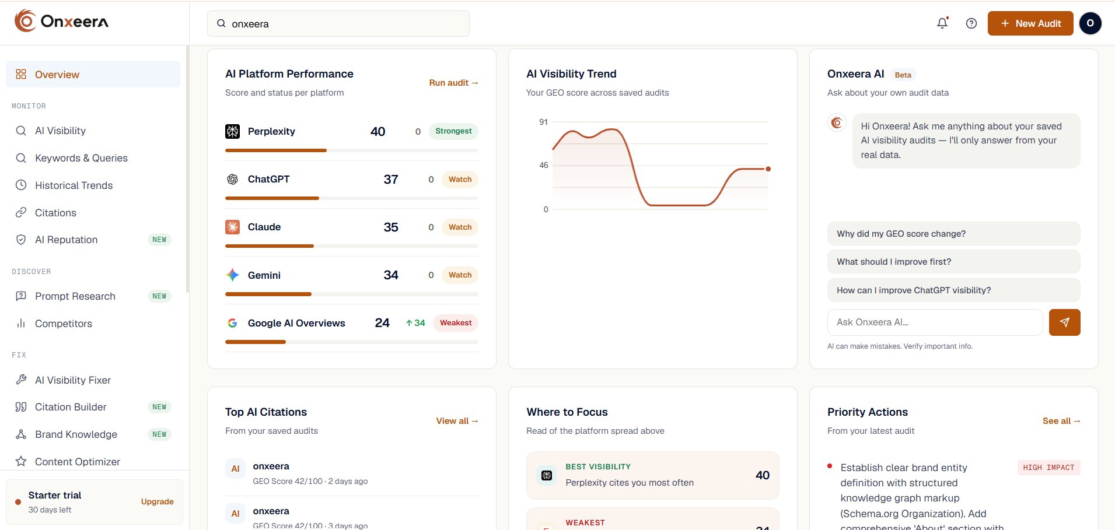Click the Citations link icon
Screen dimensions: 1115x530
[x=21, y=212]
